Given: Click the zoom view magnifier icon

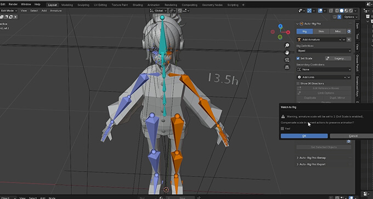Looking at the screenshot, I should coord(287,45).
